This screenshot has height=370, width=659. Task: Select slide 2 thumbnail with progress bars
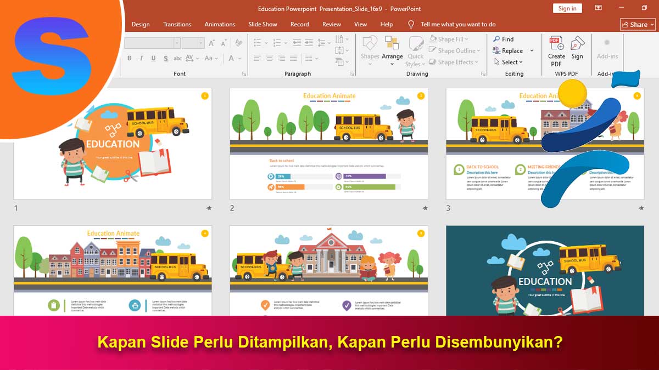329,144
